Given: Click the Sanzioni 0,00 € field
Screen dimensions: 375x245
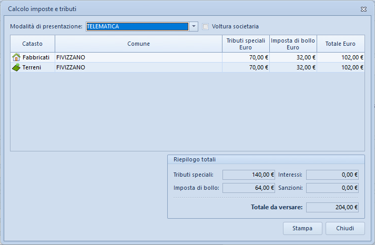Looking at the screenshot, I should (332, 188).
